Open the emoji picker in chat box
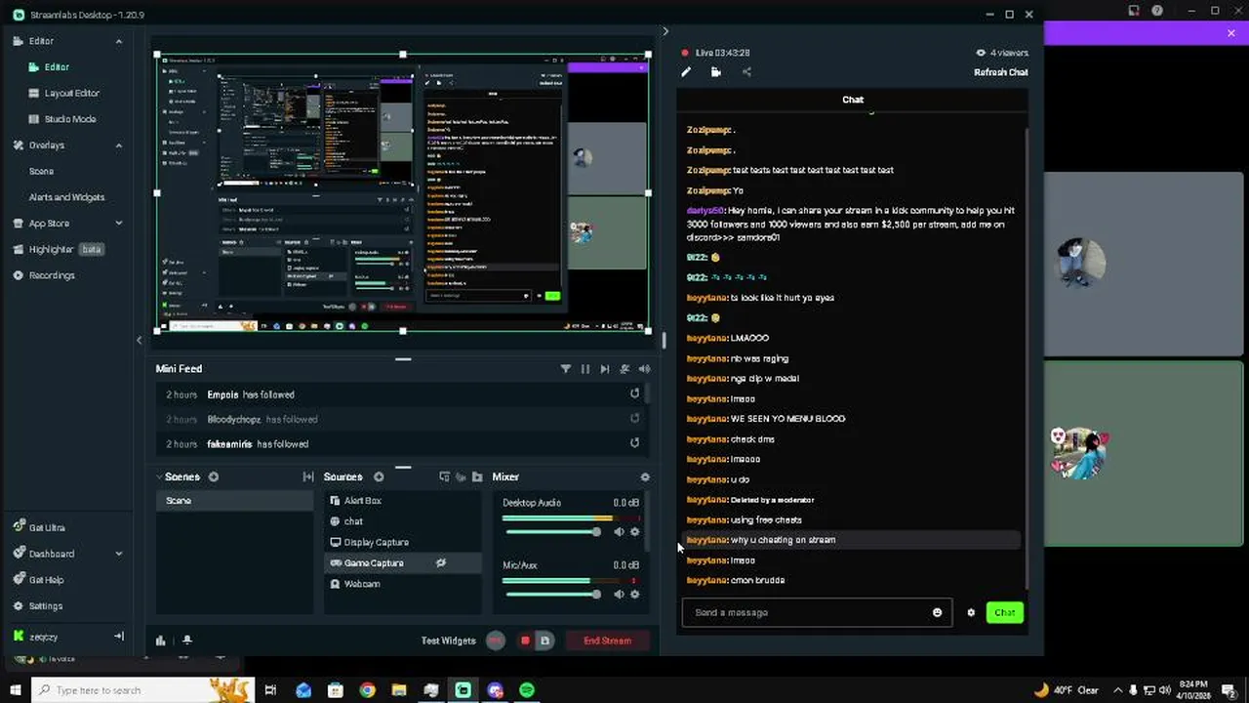 click(938, 612)
